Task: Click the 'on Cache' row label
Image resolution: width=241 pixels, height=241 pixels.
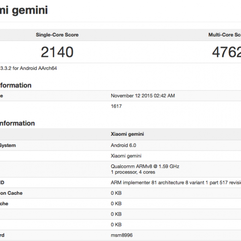Action: click(11, 193)
